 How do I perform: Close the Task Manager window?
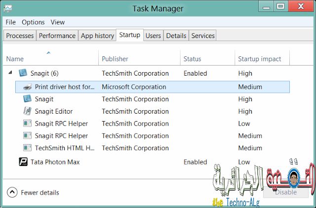(x=301, y=6)
